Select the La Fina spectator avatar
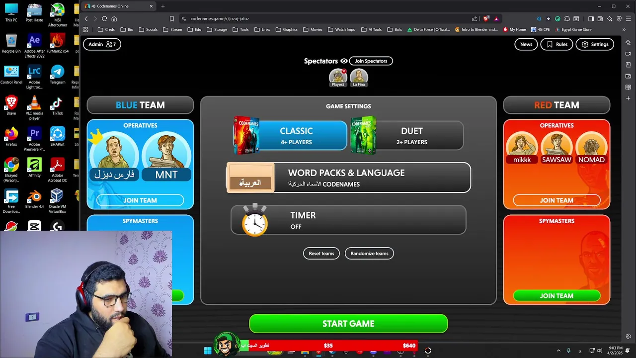 point(359,78)
